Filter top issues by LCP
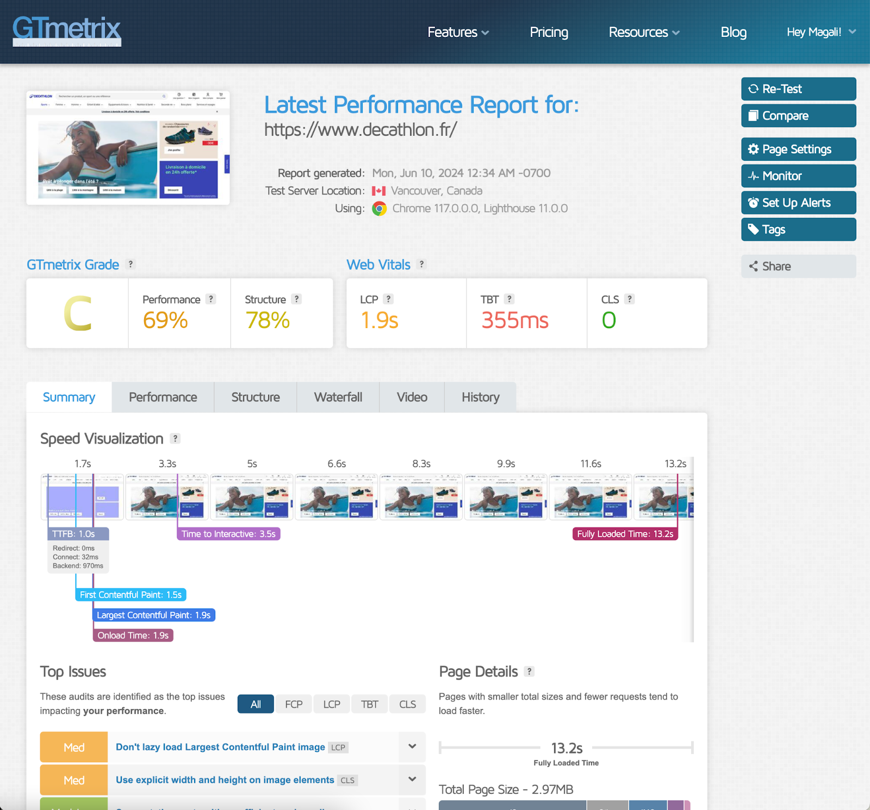Screen dimensions: 870x810 [332, 704]
